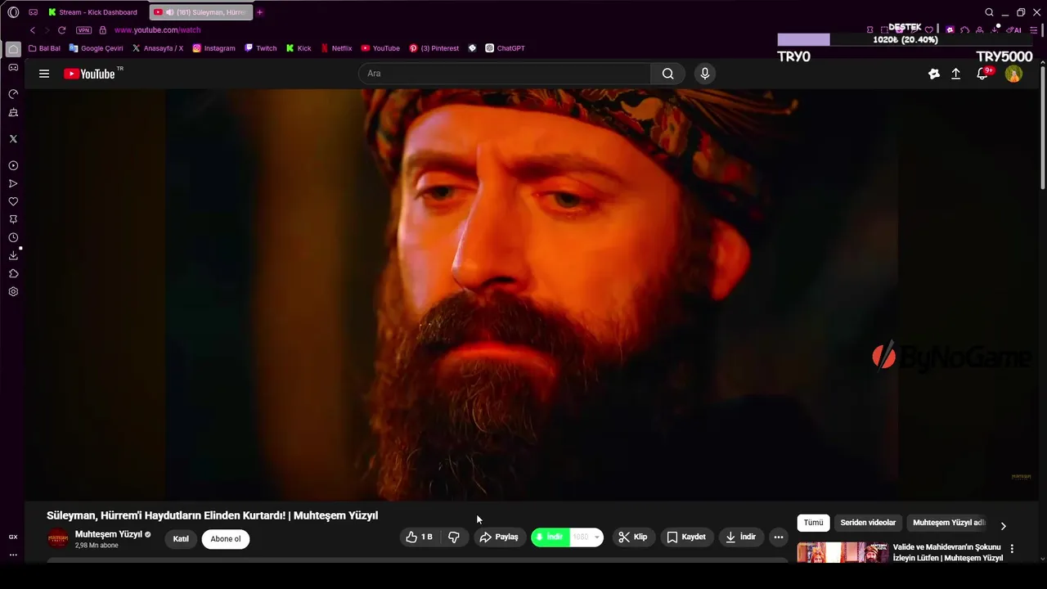Click the Abone ol subscribe button
This screenshot has height=589, width=1047.
(x=226, y=539)
